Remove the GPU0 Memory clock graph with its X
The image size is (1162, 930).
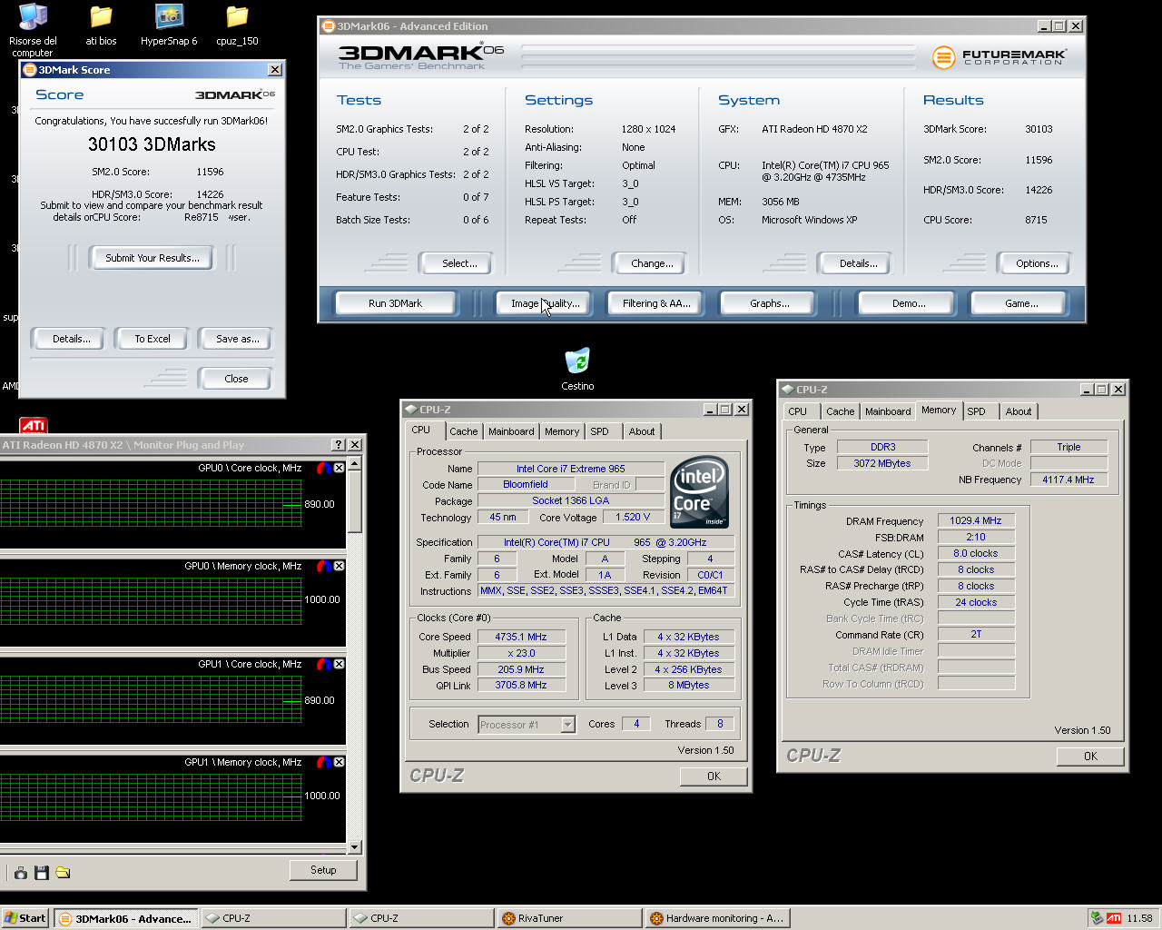tap(340, 566)
